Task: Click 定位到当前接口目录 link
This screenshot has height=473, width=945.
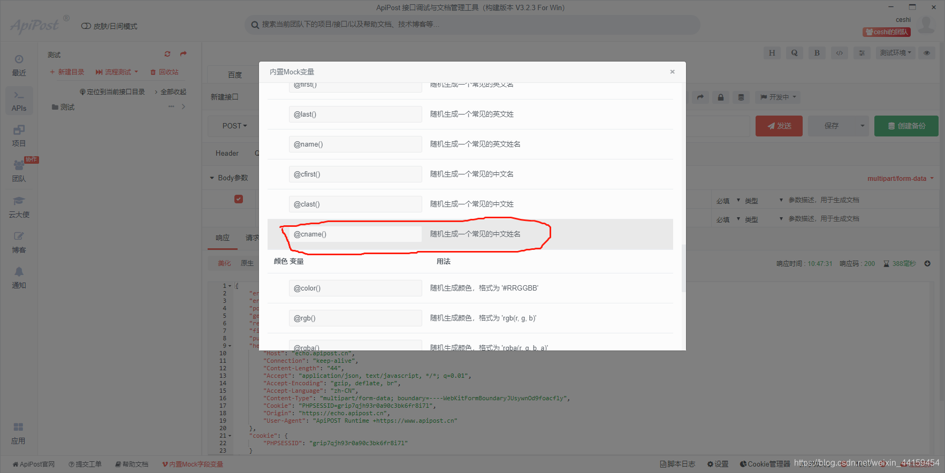Action: pyautogui.click(x=112, y=92)
